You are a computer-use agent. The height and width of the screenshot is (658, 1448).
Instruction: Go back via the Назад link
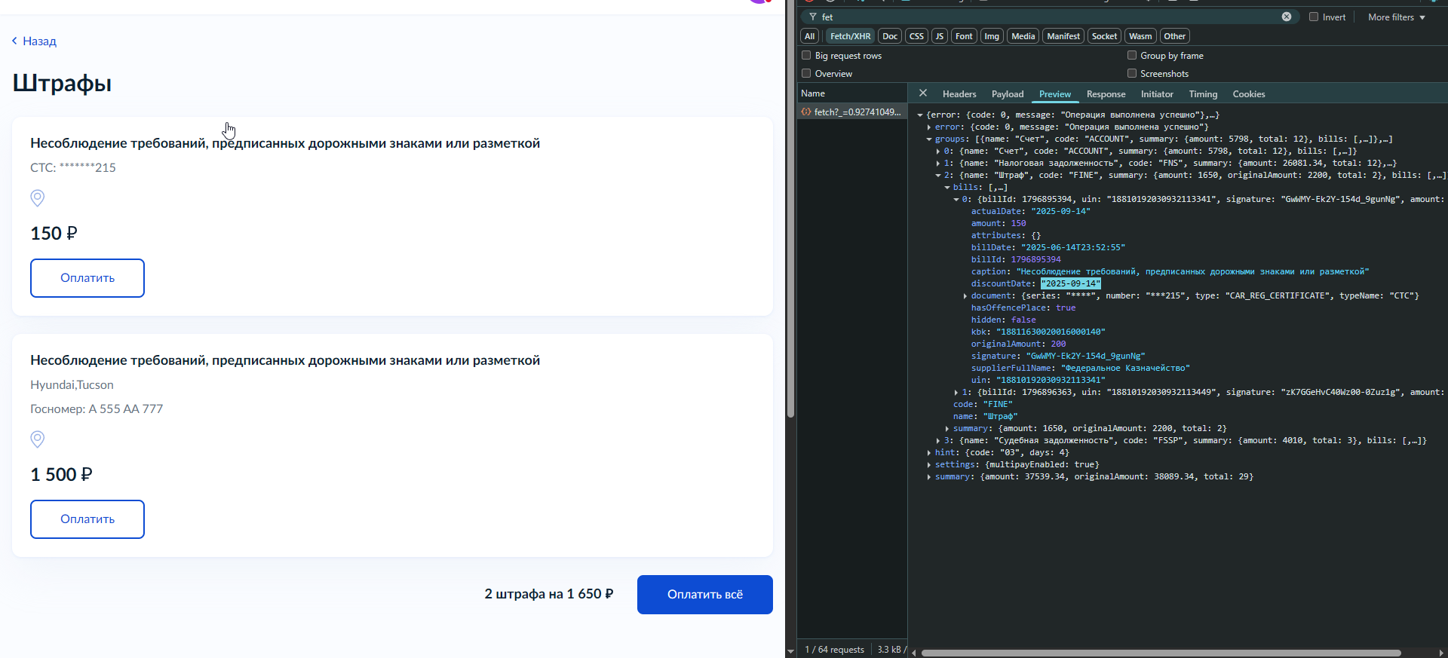tap(34, 41)
